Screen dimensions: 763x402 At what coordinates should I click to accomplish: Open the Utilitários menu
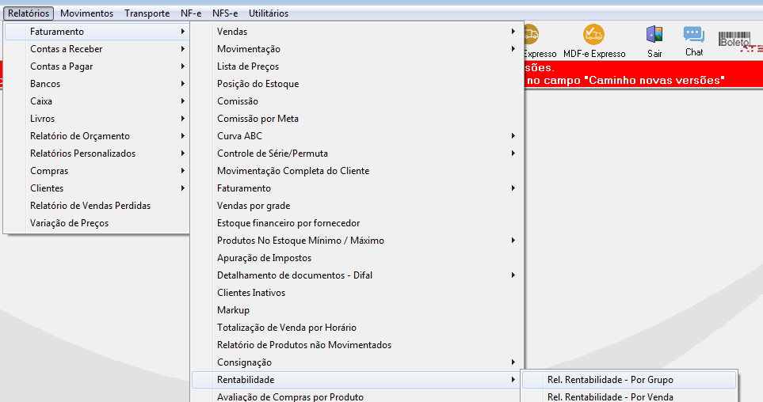point(269,13)
